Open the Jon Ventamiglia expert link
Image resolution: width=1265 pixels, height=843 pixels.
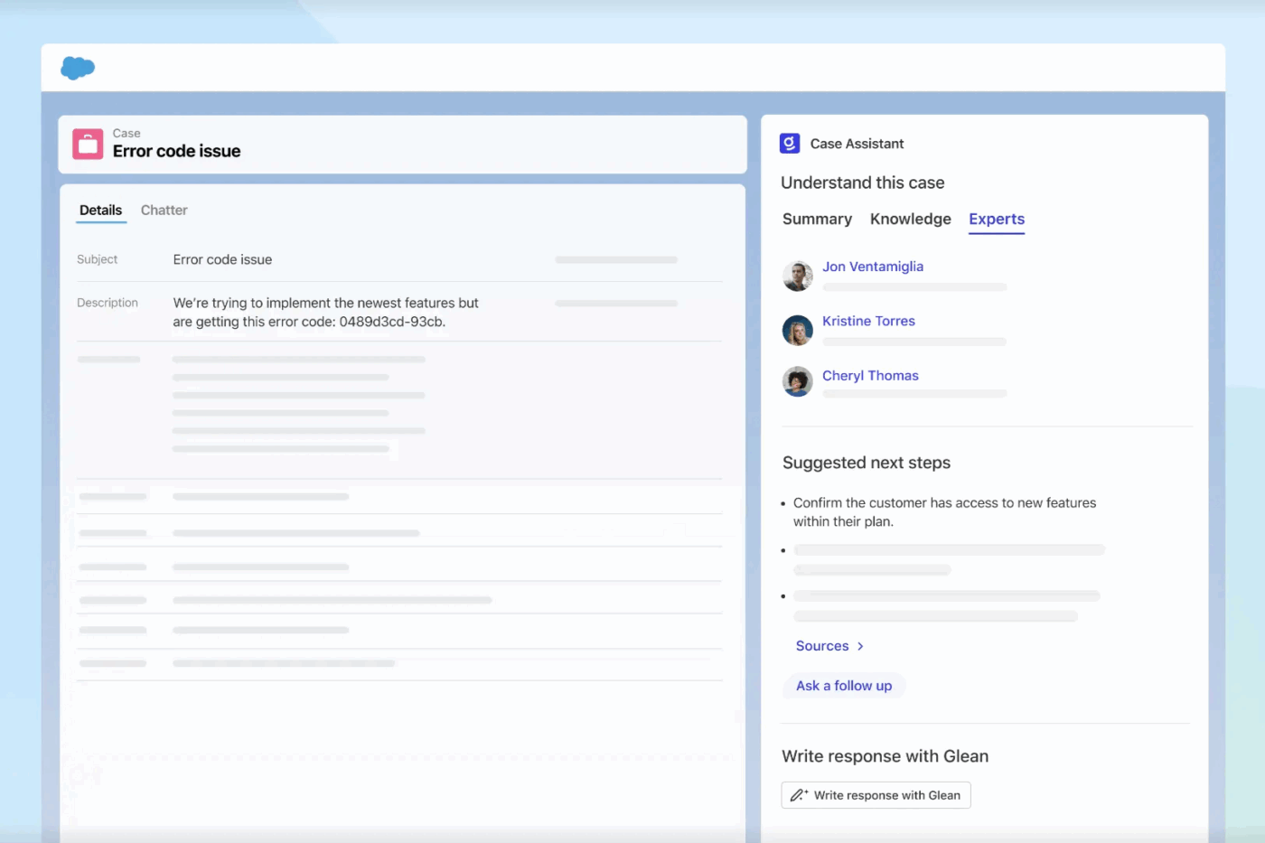[x=873, y=267]
